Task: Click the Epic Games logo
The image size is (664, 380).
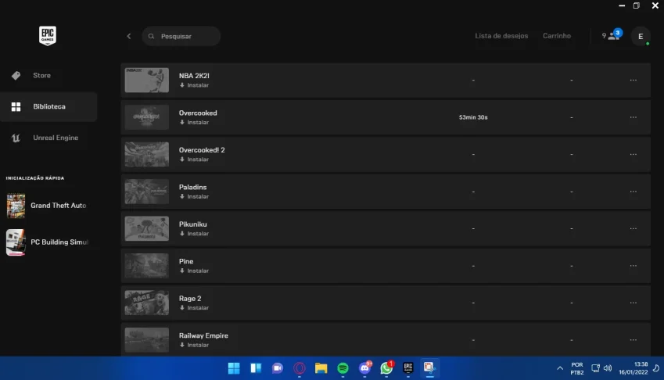Action: (48, 35)
